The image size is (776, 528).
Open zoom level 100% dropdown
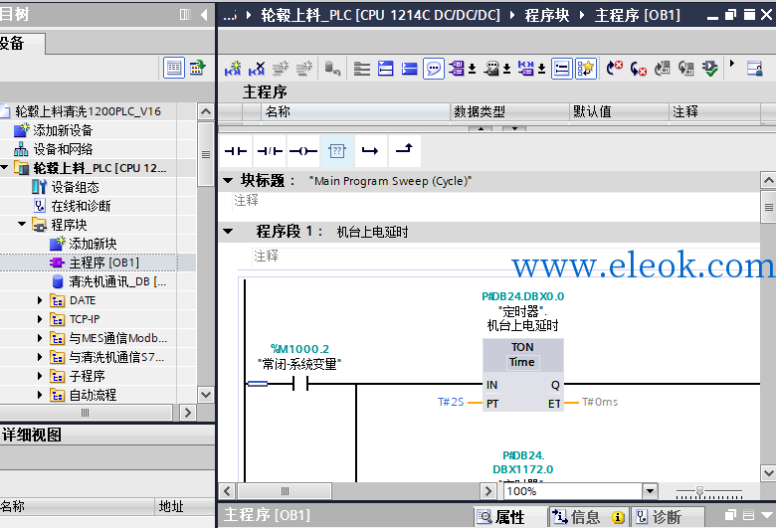coord(650,491)
